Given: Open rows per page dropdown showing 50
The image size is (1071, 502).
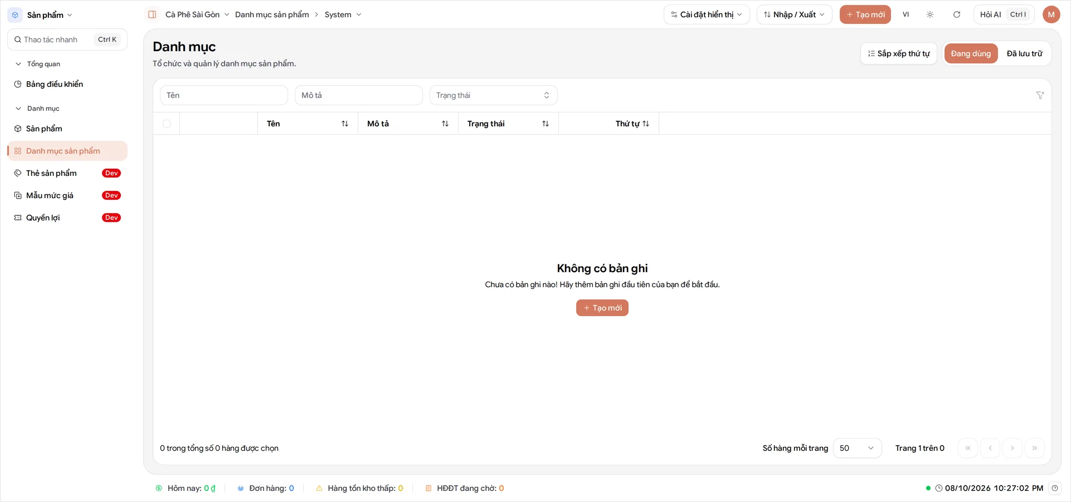Looking at the screenshot, I should (857, 448).
